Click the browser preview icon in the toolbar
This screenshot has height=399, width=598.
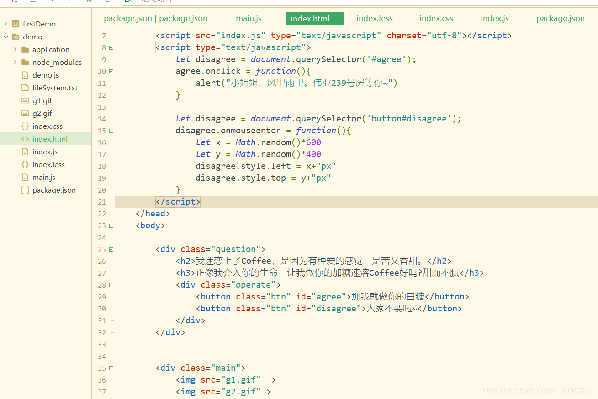click(128, 2)
